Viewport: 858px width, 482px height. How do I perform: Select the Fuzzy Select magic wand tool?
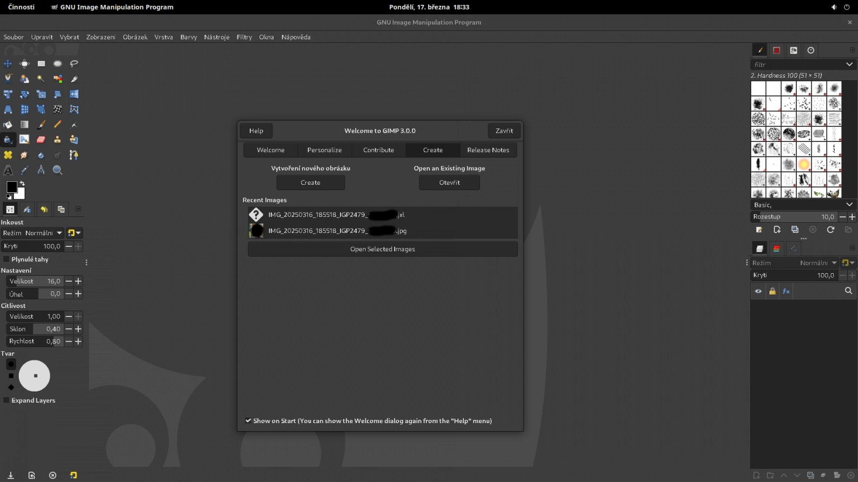[41, 79]
